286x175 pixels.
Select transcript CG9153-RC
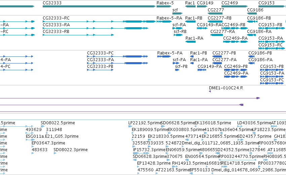272,48
